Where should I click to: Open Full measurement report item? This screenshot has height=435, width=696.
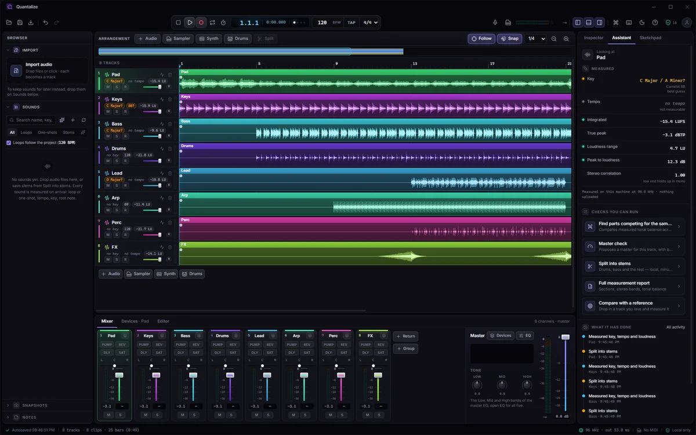(x=633, y=286)
